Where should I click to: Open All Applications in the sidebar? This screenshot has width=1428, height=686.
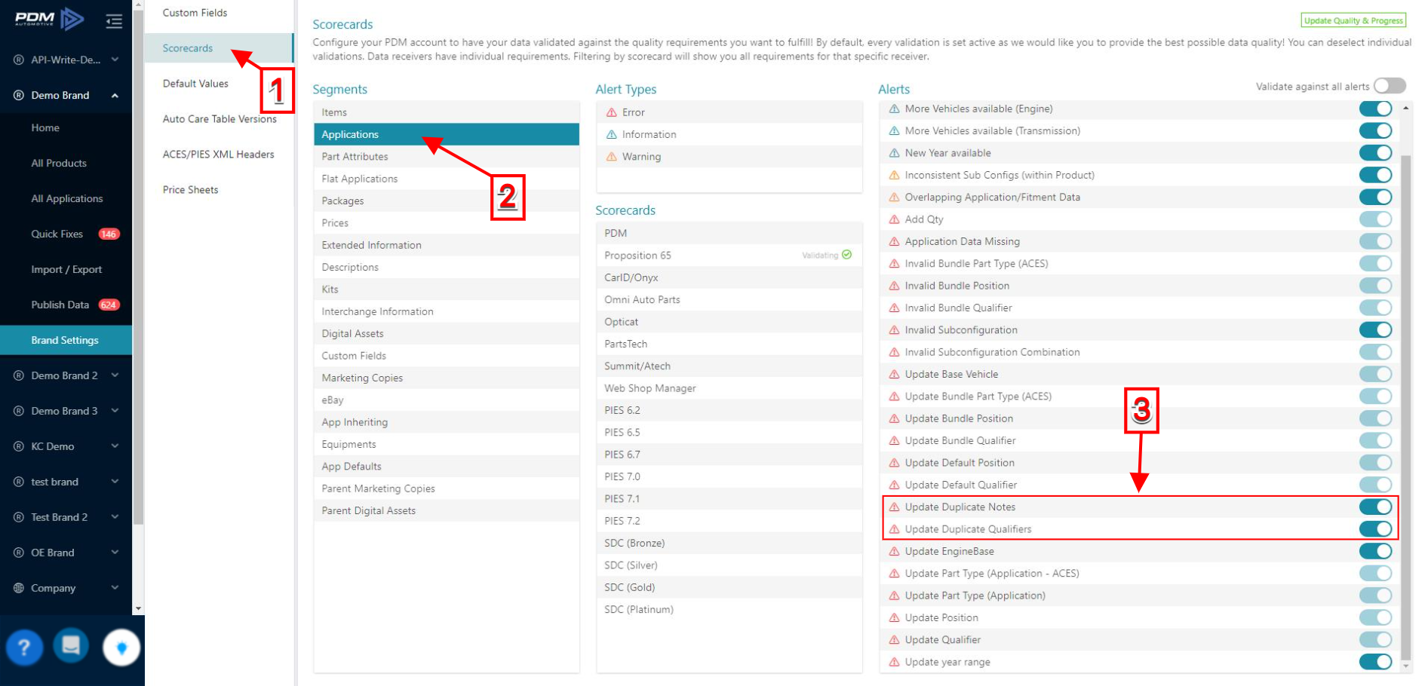[66, 198]
